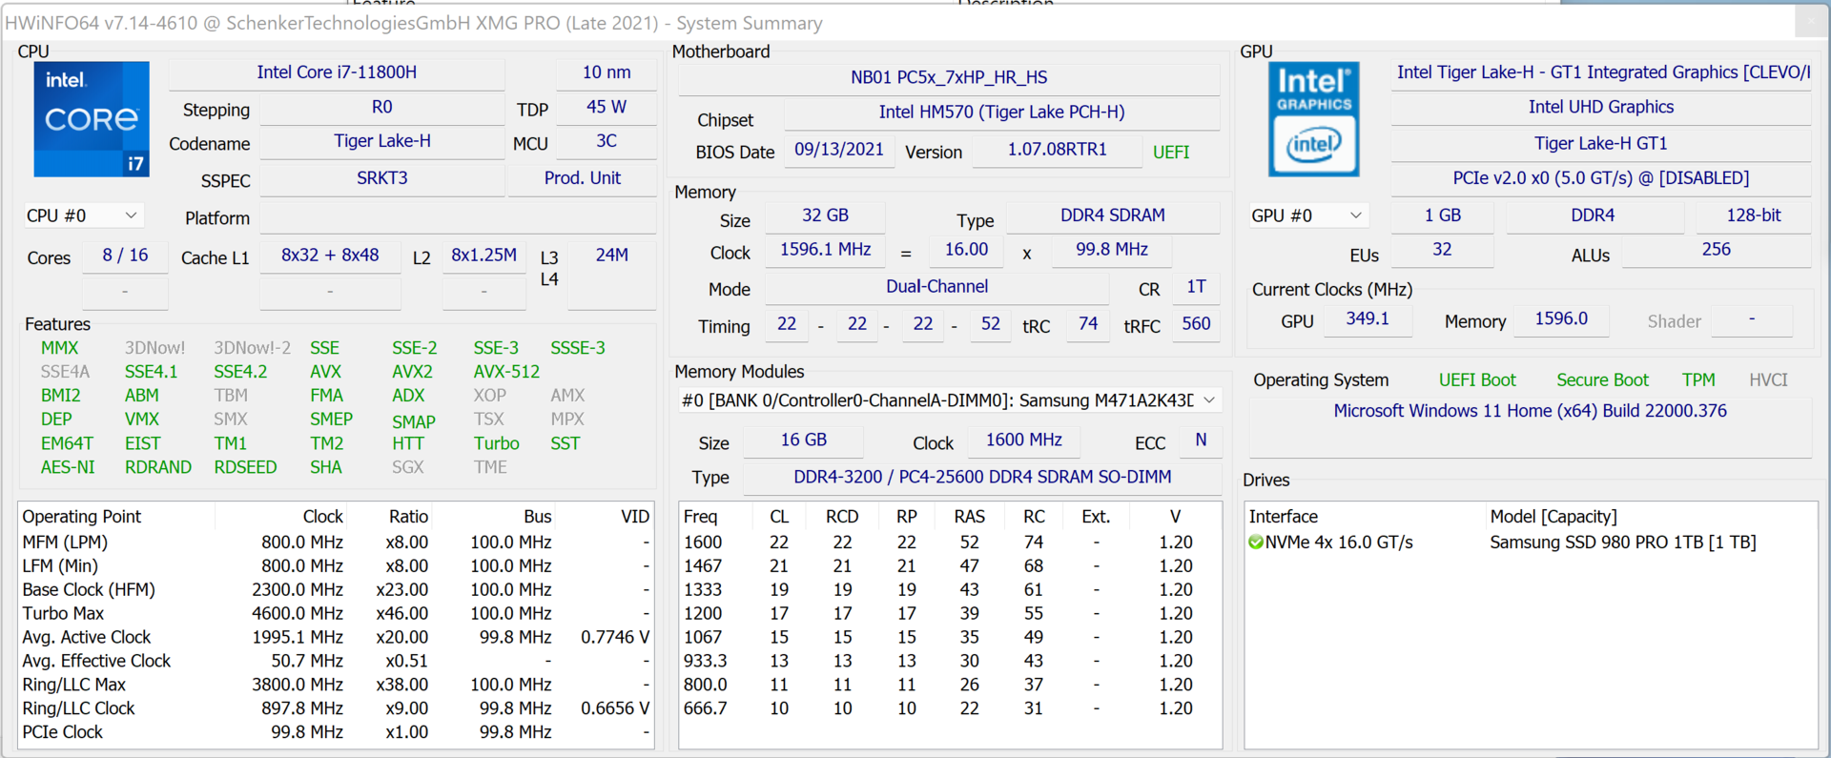1831x758 pixels.
Task: Click the Intel Graphics GPU logo
Action: click(x=1313, y=119)
